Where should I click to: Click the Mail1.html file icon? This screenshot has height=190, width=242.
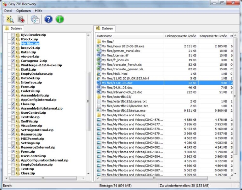tap(99, 74)
